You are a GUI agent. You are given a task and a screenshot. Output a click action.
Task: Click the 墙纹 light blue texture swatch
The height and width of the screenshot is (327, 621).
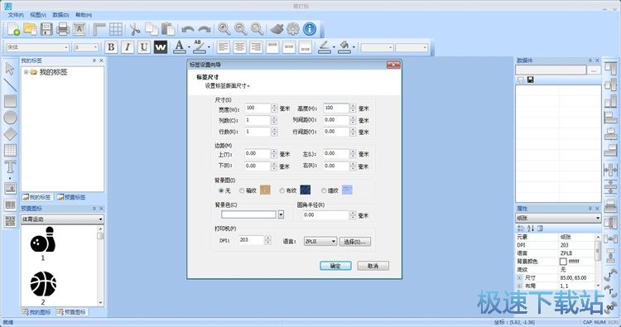tap(347, 190)
